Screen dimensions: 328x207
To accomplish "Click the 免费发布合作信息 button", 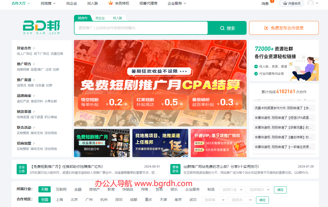I will [x=284, y=28].
